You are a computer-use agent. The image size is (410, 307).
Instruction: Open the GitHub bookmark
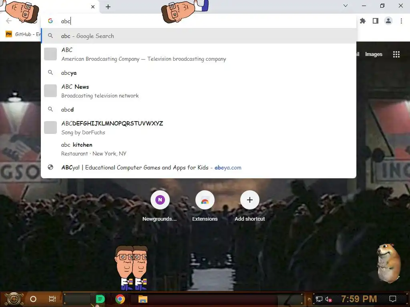click(23, 34)
